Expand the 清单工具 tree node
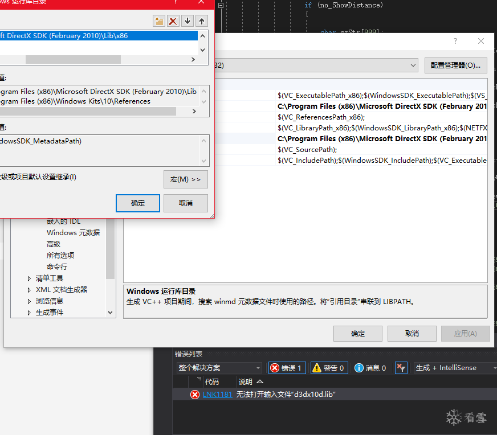This screenshot has height=435, width=497. pos(29,278)
